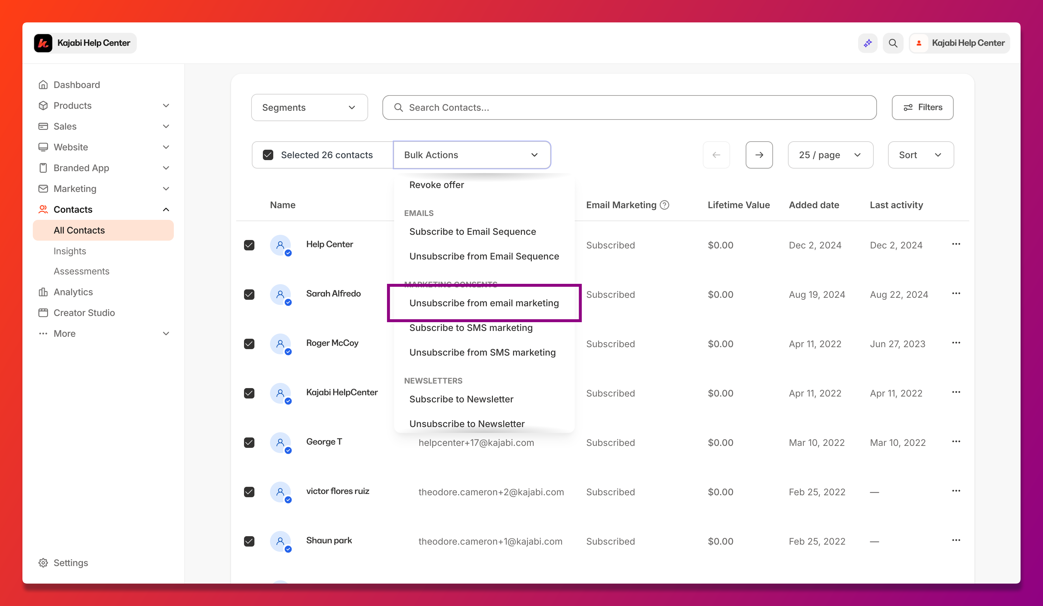This screenshot has width=1043, height=606.
Task: Click the Kajabi logo icon
Action: 43,43
